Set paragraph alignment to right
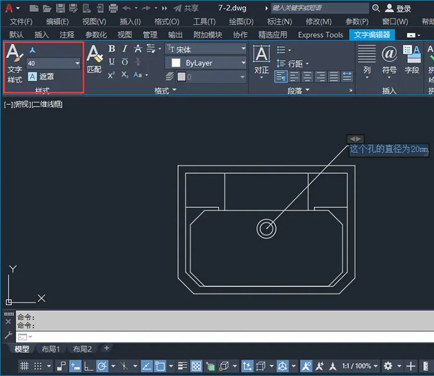 (321, 76)
